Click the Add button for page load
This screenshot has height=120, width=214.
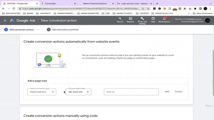pos(167,92)
